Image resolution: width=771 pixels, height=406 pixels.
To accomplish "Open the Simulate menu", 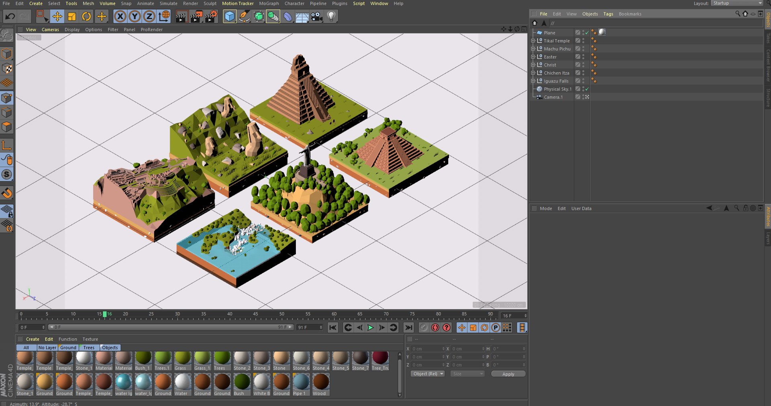I will pyautogui.click(x=168, y=3).
